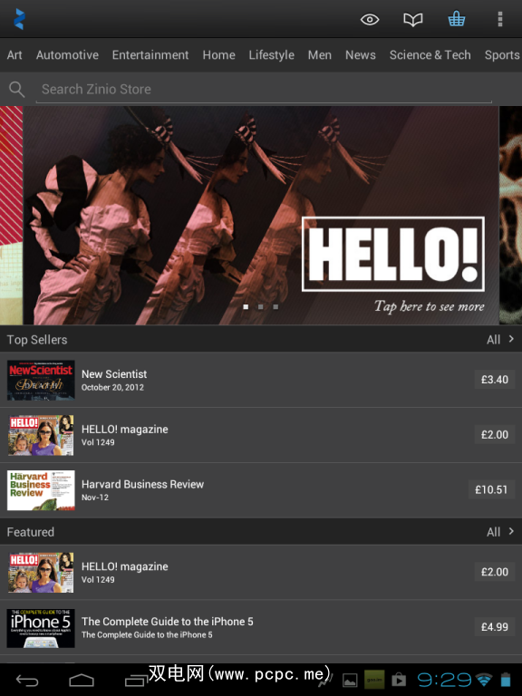Focus the Search Zinio Store field

[264, 90]
